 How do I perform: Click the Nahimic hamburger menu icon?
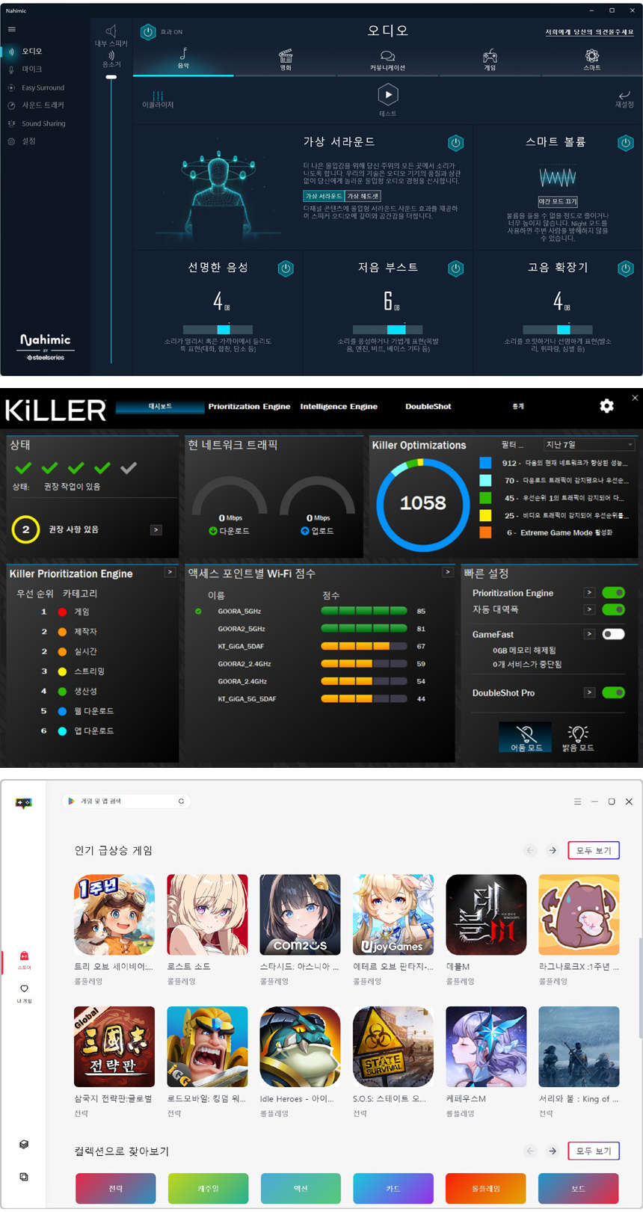(x=11, y=29)
